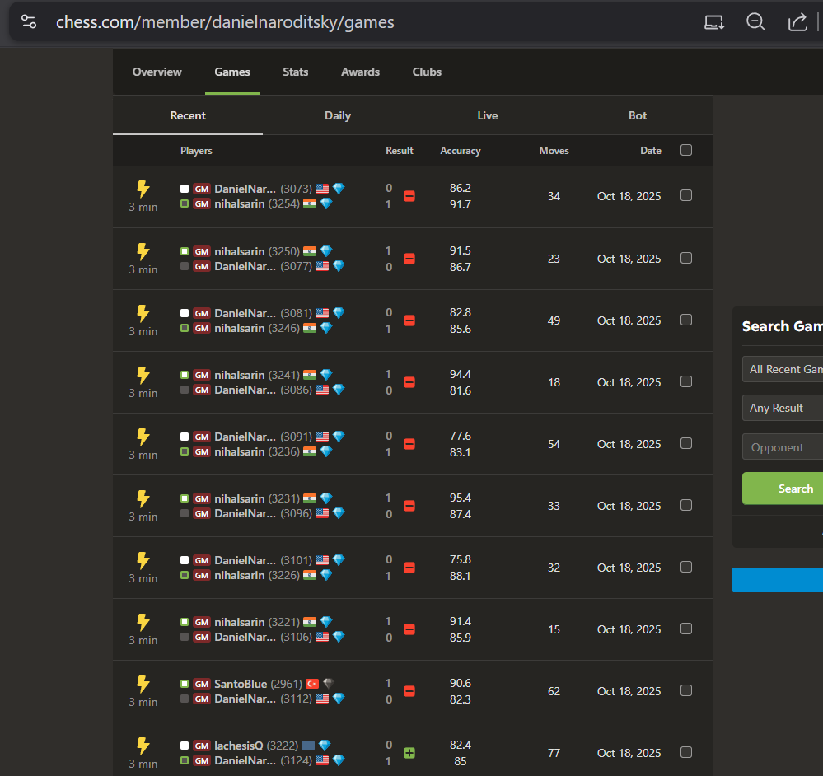This screenshot has width=823, height=776.
Task: Toggle the select-all checkbox in header
Action: point(686,150)
